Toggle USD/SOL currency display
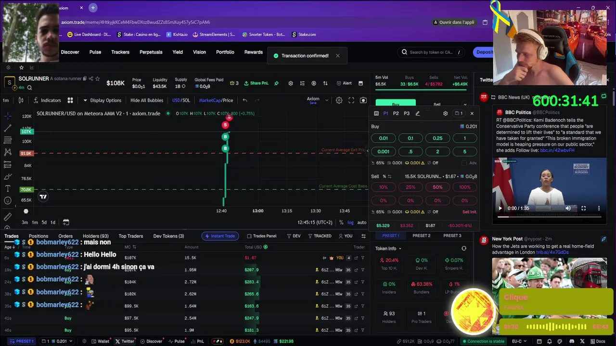 (x=181, y=100)
